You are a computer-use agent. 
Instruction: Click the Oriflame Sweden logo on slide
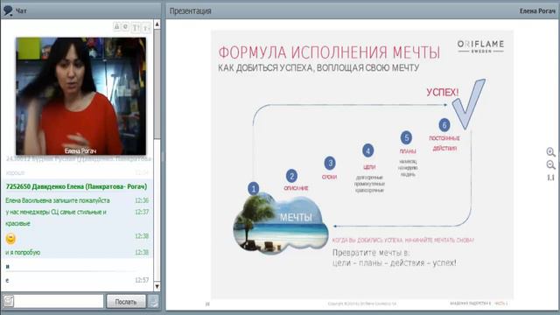[x=480, y=46]
